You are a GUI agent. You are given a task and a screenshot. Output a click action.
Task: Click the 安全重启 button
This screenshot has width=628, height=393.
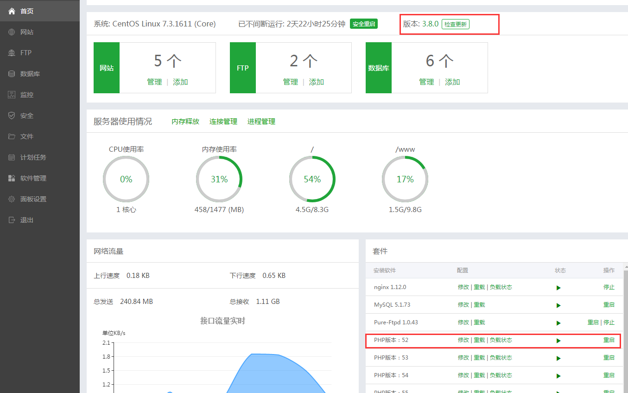364,24
